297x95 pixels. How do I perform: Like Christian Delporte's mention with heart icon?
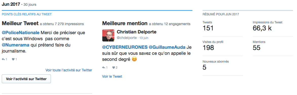click(x=113, y=68)
